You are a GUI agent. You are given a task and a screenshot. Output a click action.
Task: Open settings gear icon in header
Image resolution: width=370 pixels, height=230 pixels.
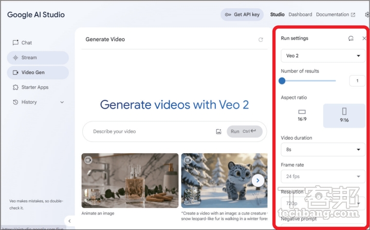point(367,14)
